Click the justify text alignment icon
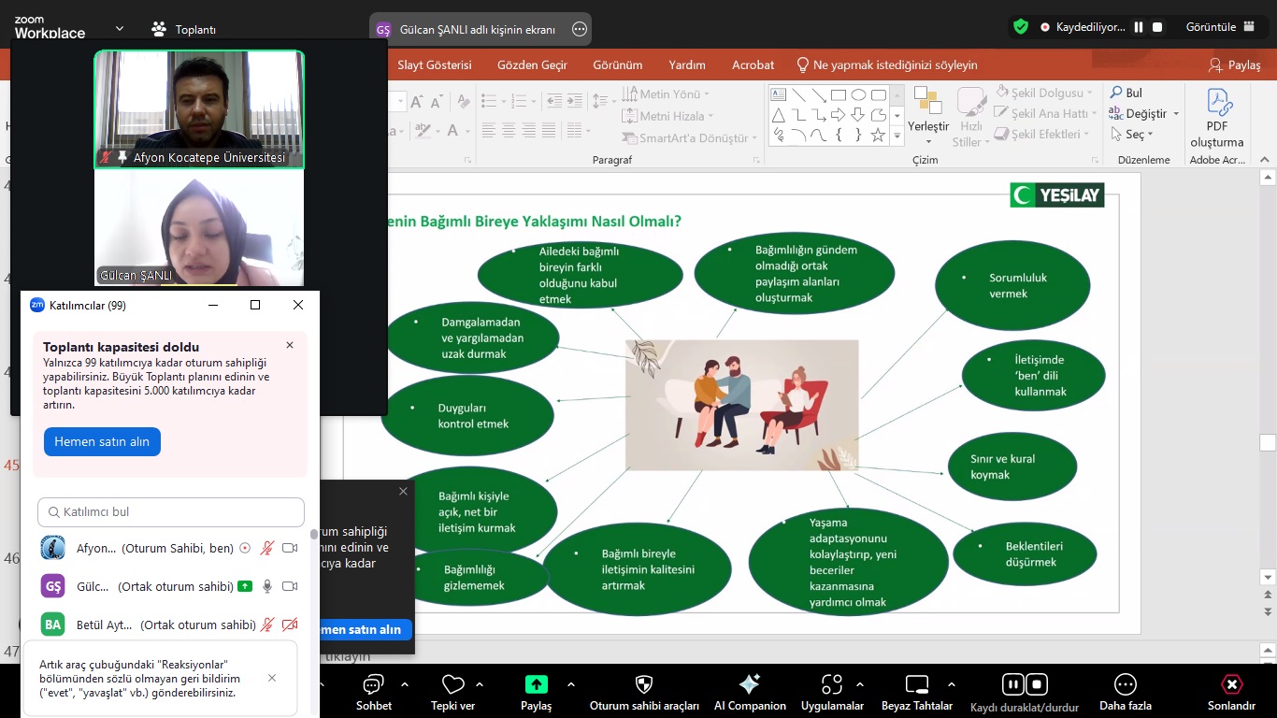Image resolution: width=1277 pixels, height=718 pixels. [549, 130]
